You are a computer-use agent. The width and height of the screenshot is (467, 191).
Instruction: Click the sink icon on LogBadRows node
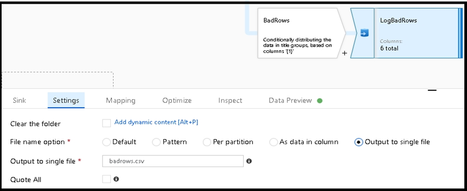(x=364, y=33)
